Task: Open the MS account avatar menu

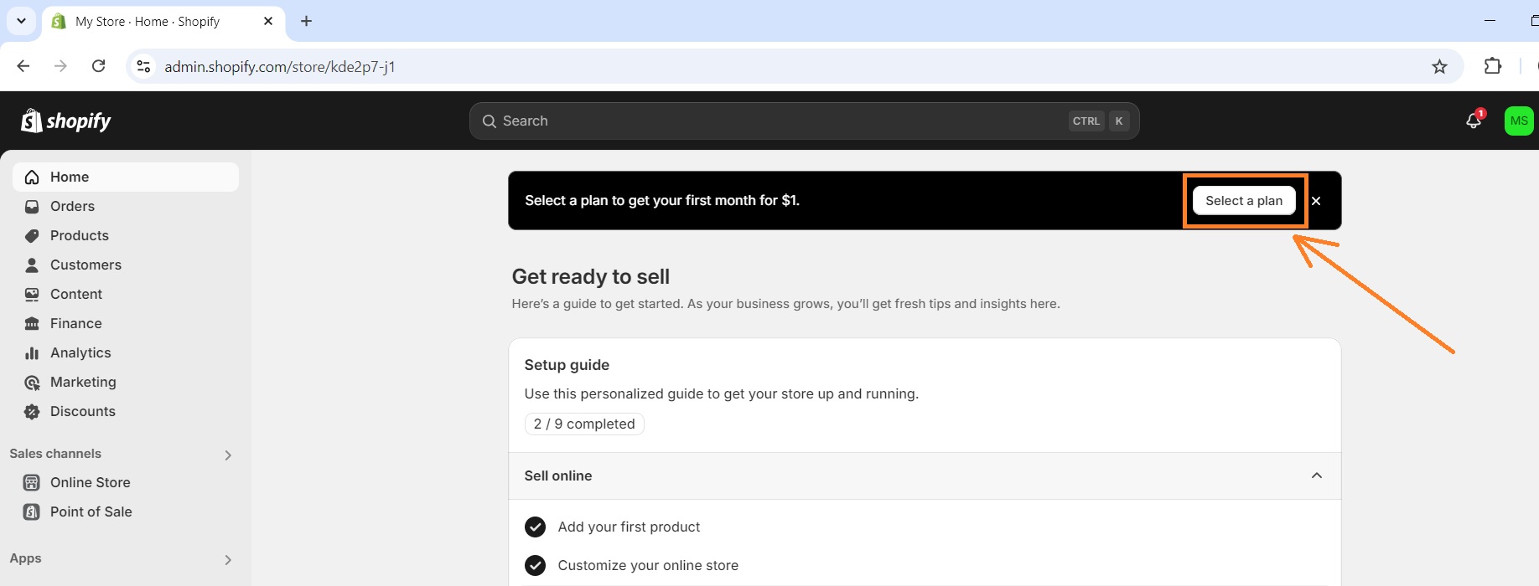Action: 1519,120
